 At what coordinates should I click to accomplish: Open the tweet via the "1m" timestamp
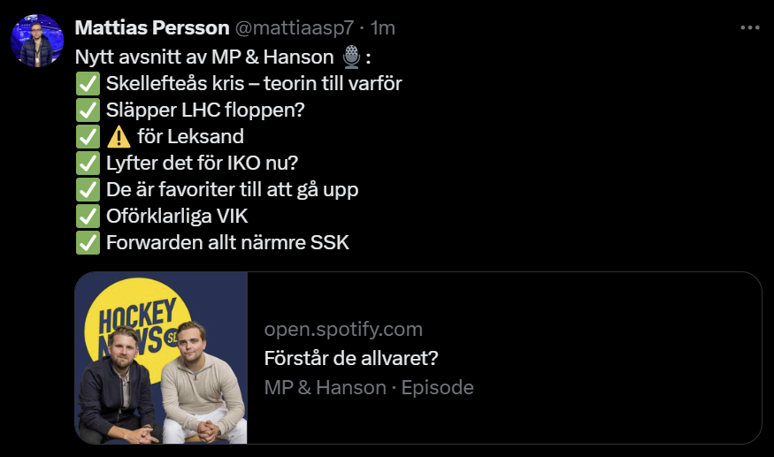pos(383,28)
